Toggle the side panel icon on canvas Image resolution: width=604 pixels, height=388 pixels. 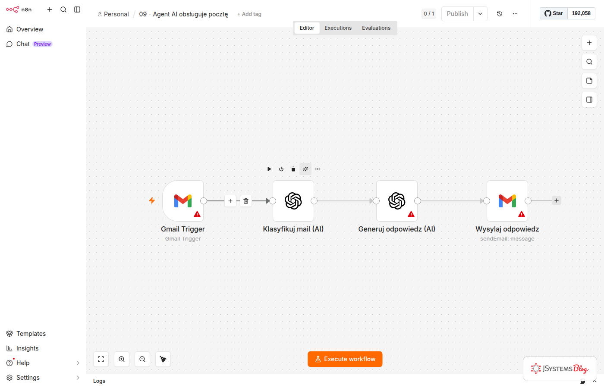click(x=589, y=100)
